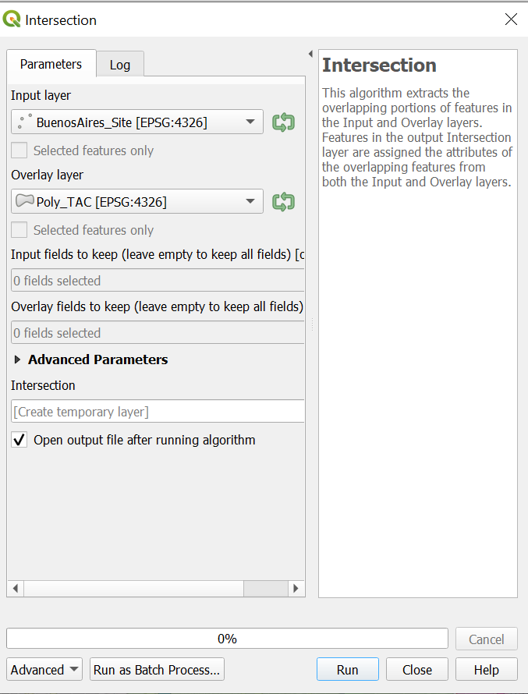This screenshot has width=528, height=694.
Task: Click the point layer icon for BuenosAires_Site
Action: pos(24,122)
